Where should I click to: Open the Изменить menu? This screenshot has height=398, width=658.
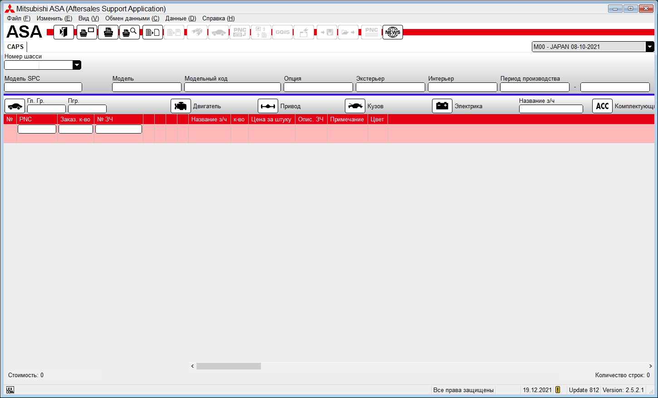(x=54, y=19)
